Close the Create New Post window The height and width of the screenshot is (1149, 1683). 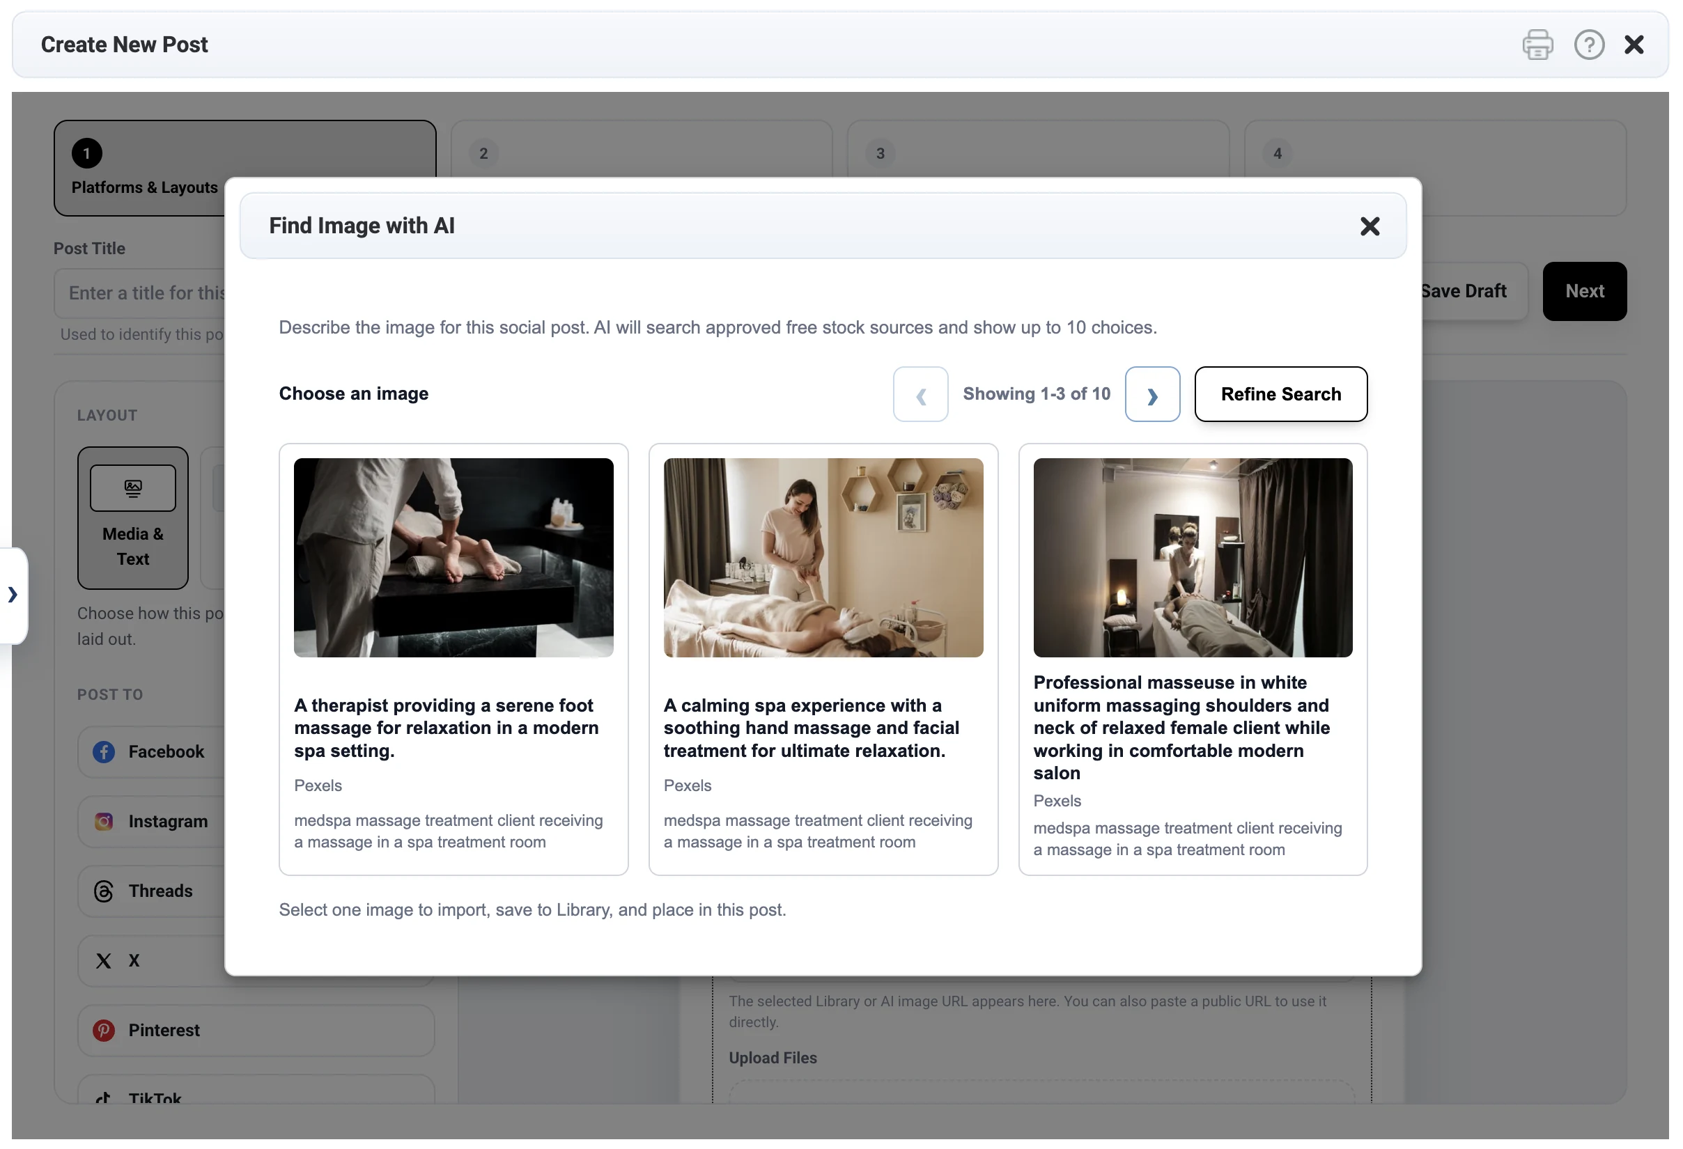[x=1633, y=45]
